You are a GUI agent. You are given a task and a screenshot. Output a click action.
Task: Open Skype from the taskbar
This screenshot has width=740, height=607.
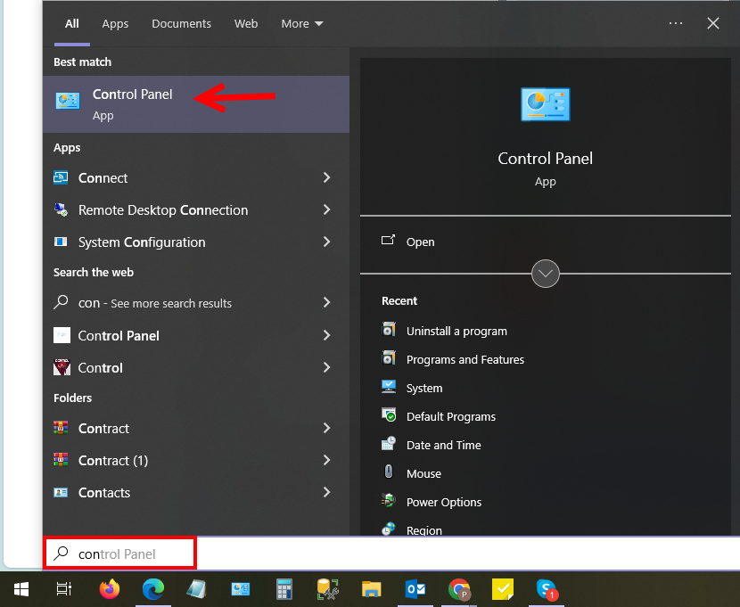coord(547,589)
